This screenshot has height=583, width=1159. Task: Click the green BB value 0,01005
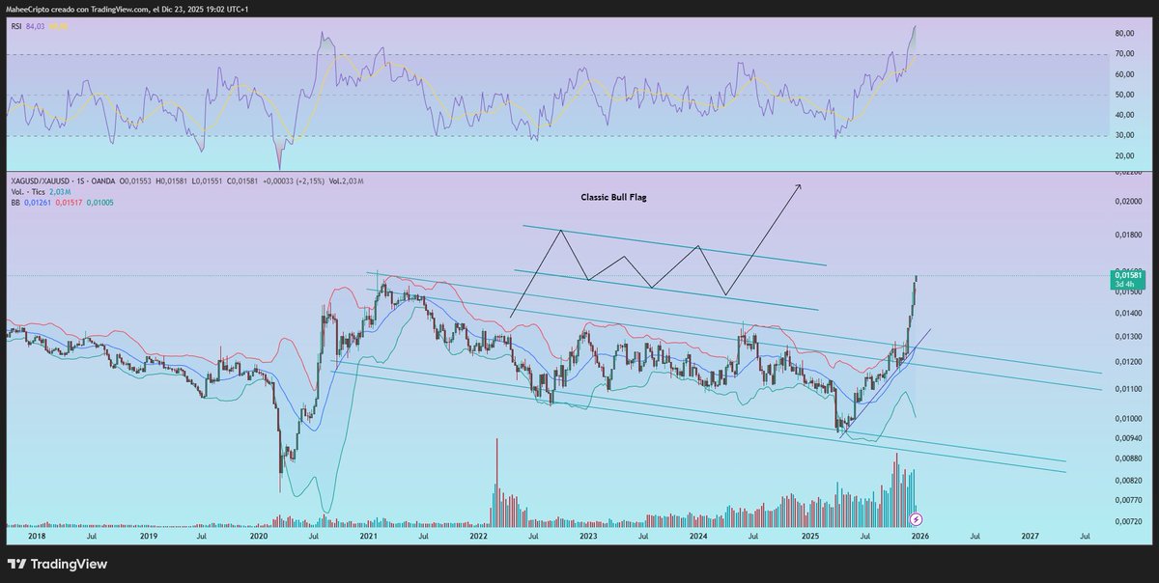(x=99, y=203)
